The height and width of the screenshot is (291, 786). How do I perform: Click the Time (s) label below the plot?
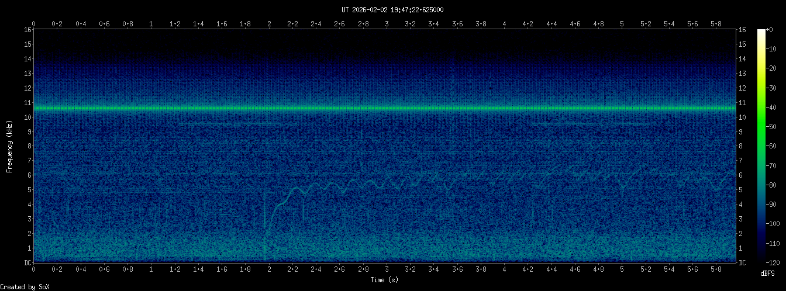[x=385, y=280]
